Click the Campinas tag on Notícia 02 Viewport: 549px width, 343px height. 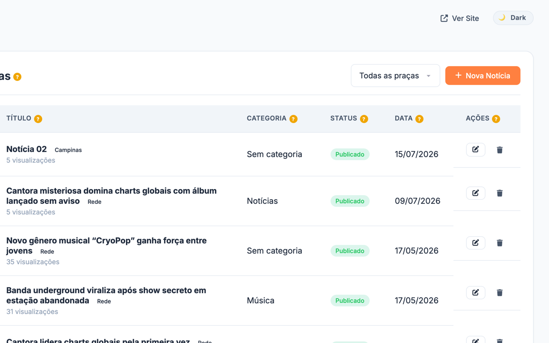pyautogui.click(x=68, y=150)
